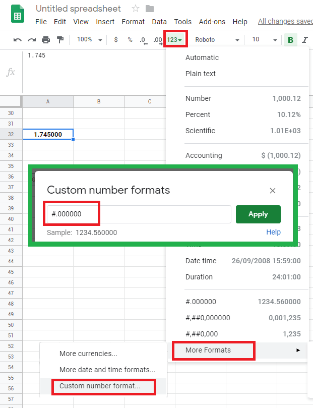Toggle italic formatting
Image resolution: width=313 pixels, height=408 pixels.
(x=304, y=40)
